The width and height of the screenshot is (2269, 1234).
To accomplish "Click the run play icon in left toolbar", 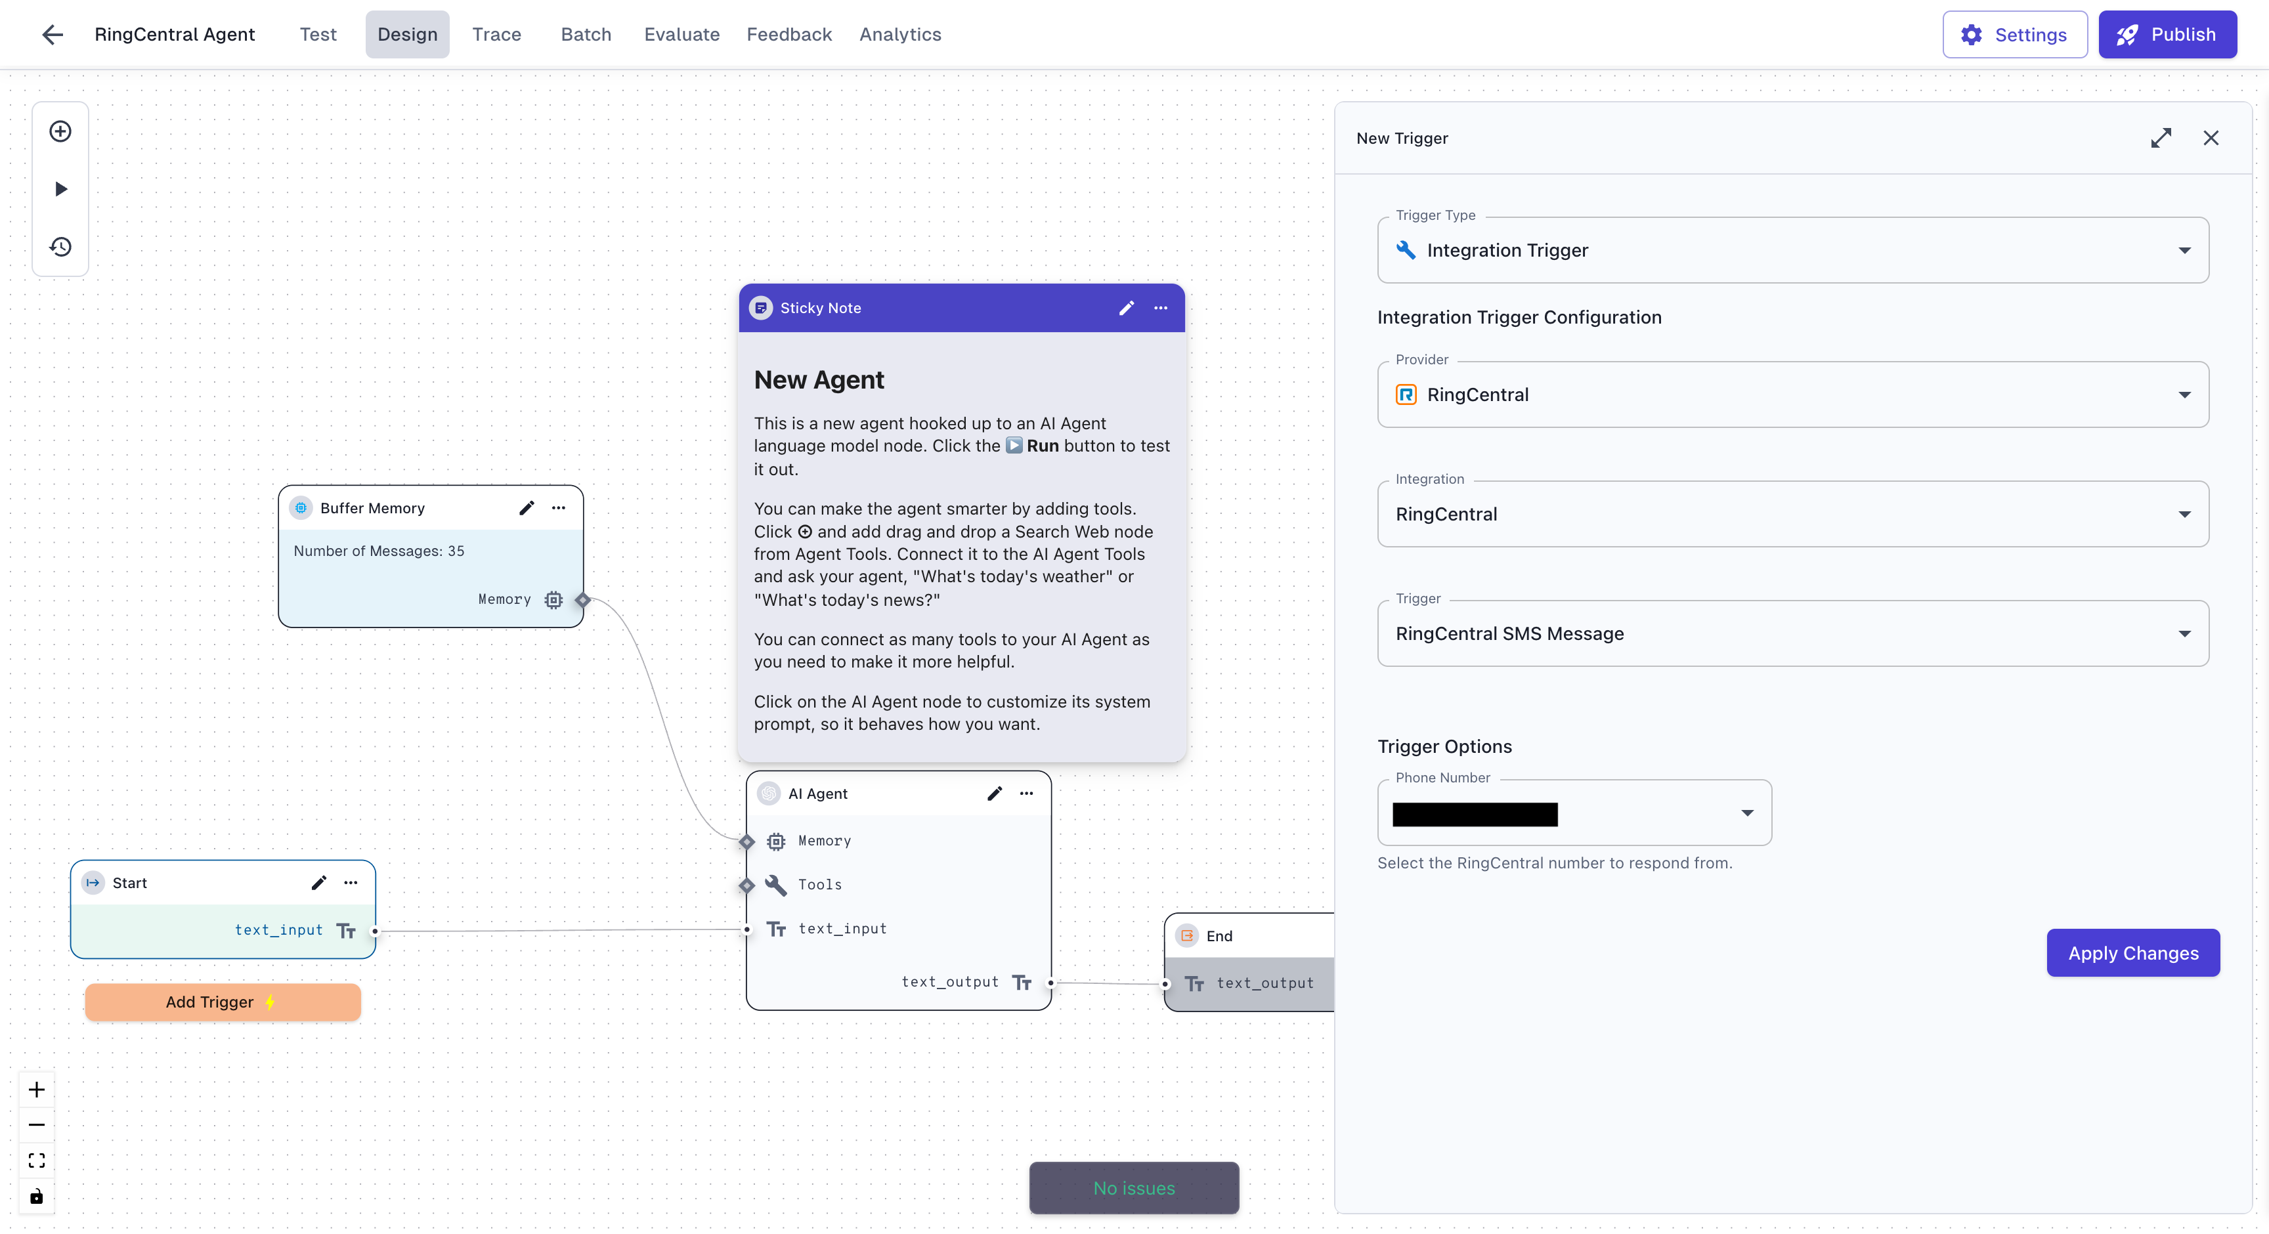I will 60,188.
